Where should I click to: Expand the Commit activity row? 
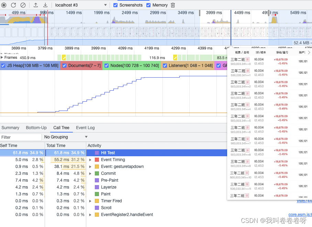(x=90, y=173)
